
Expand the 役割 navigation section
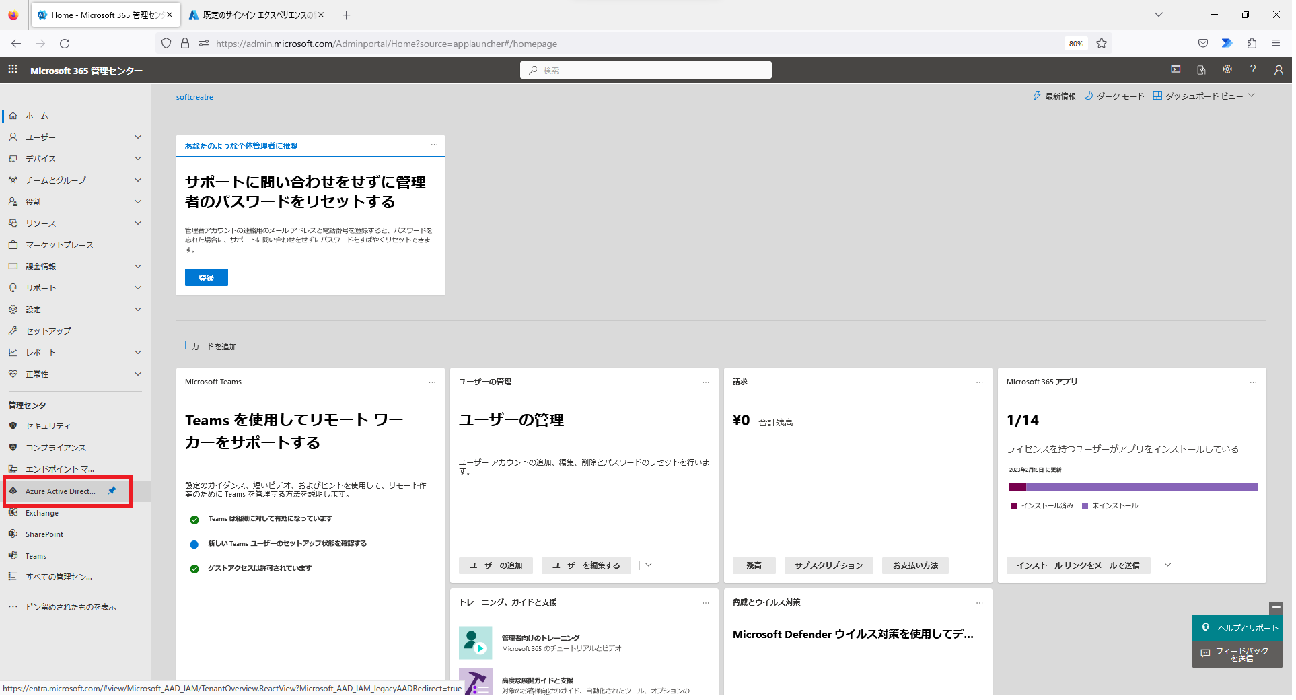(138, 202)
